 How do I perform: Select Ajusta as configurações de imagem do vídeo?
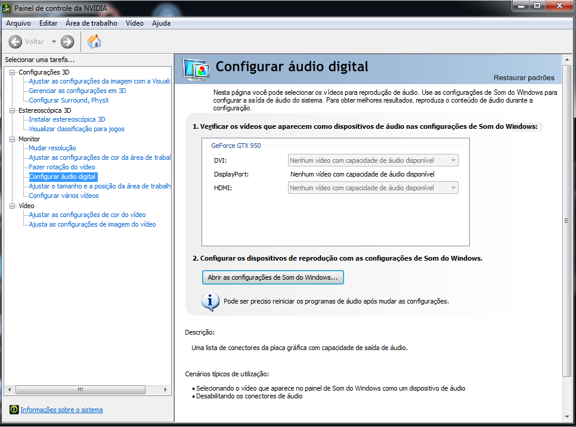(92, 224)
